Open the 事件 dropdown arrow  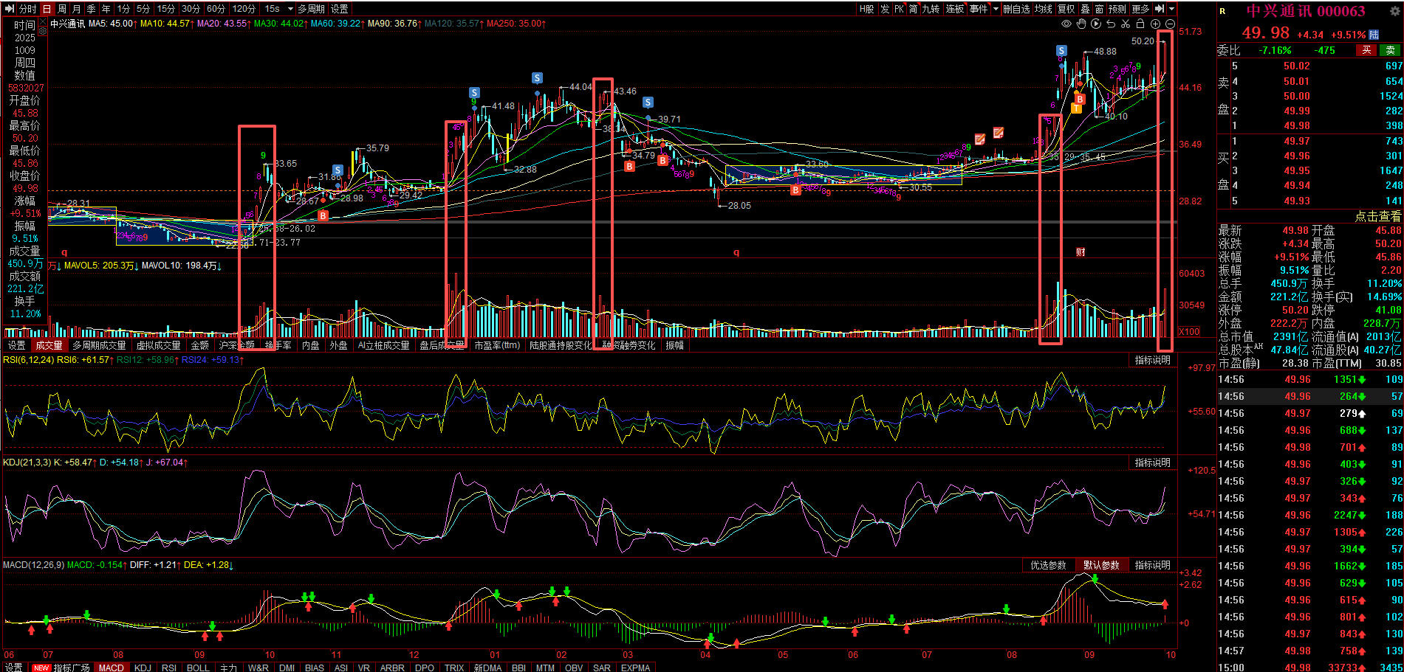click(x=996, y=9)
